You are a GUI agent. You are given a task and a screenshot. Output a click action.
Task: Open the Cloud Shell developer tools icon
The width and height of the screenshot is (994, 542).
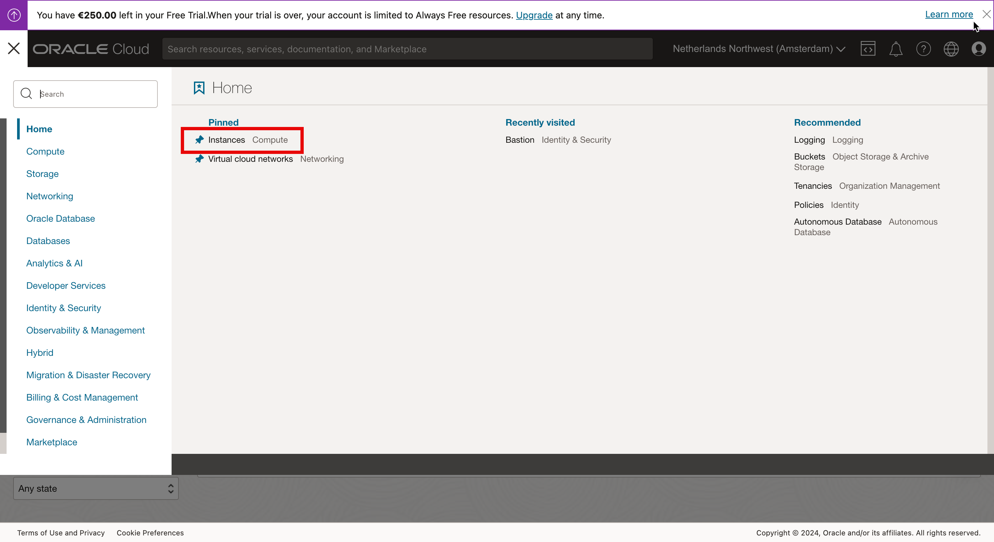868,49
